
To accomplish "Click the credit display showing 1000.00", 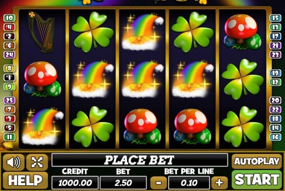I will [75, 183].
